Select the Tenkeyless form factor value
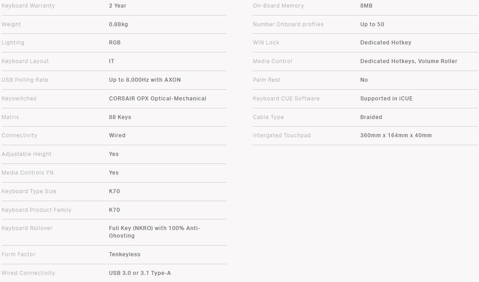 point(125,254)
